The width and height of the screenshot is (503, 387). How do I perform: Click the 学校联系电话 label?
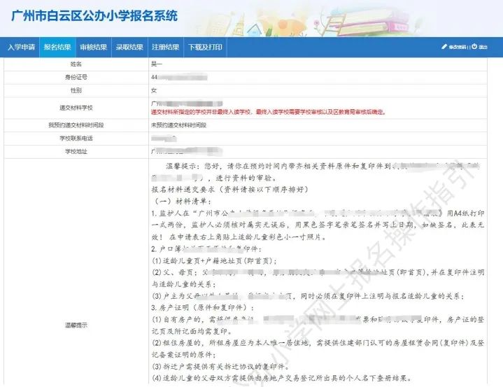76,139
